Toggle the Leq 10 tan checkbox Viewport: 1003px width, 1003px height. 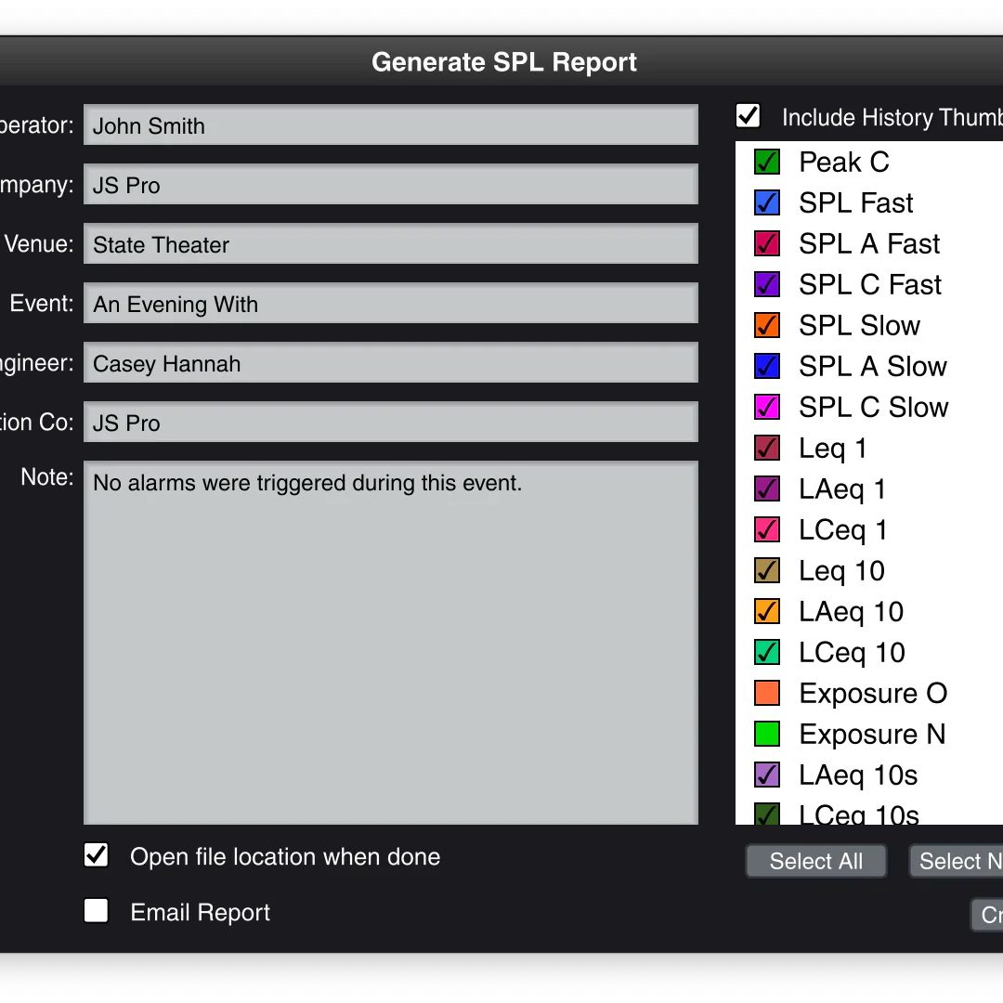pyautogui.click(x=766, y=571)
